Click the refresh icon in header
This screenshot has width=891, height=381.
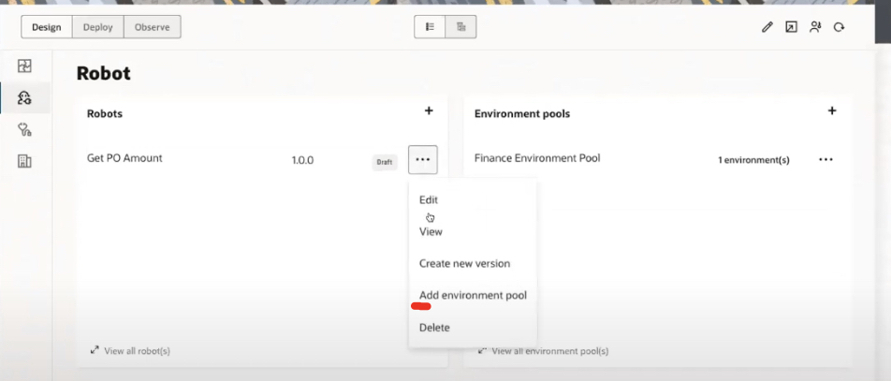click(840, 27)
